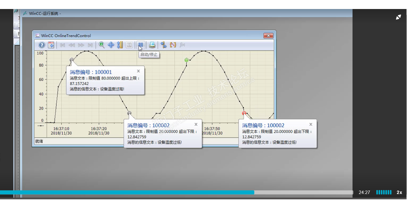The image size is (407, 203).
Task: Click the orange brackets time range icon
Action: click(173, 45)
